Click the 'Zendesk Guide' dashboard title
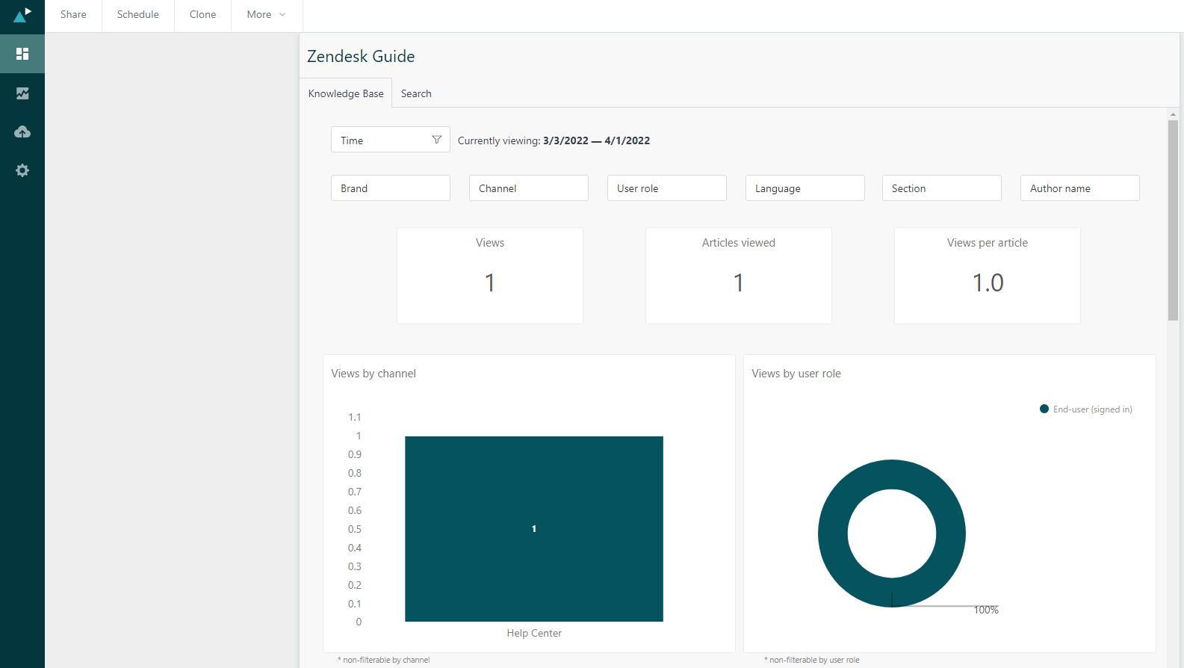The image size is (1184, 668). (361, 56)
